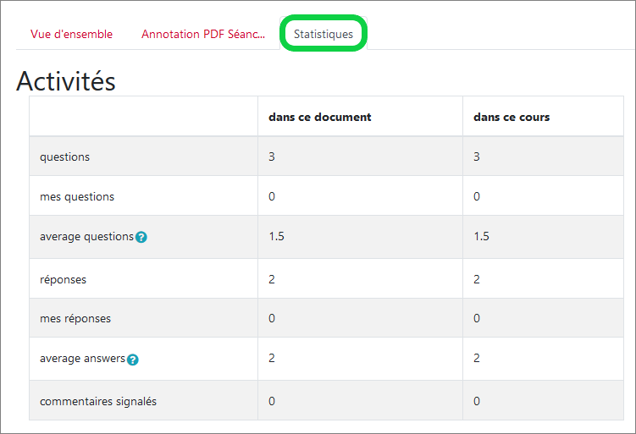Image resolution: width=636 pixels, height=434 pixels.
Task: Click help icon beside average answers
Action: [x=133, y=360]
